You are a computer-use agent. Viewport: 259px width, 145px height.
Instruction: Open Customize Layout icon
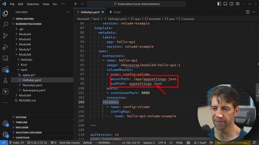(x=238, y=4)
